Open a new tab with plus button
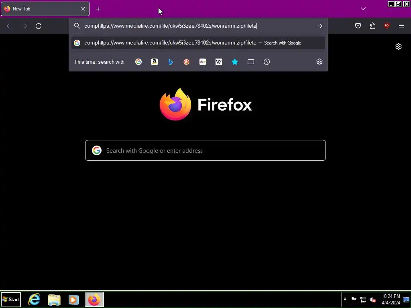 pyautogui.click(x=98, y=9)
